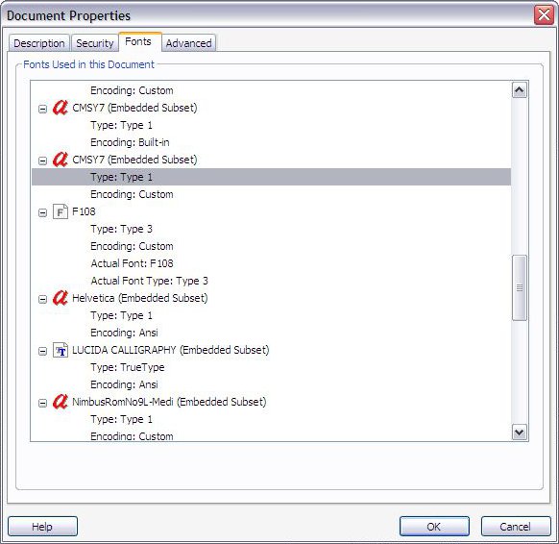Open the Advanced tab

pos(188,43)
